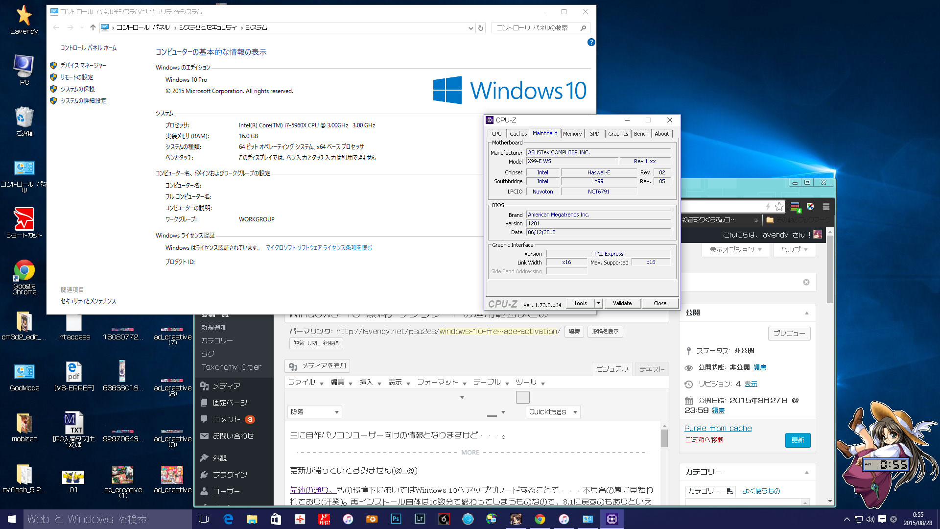This screenshot has width=940, height=529.
Task: Open the ファイル menu in editor
Action: 305,383
